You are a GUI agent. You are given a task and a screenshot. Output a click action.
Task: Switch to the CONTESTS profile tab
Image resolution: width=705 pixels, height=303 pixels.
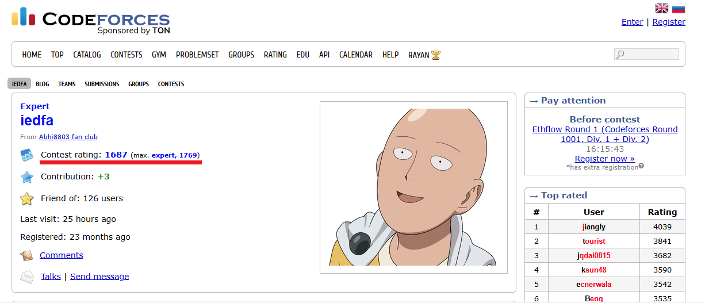[x=171, y=84]
